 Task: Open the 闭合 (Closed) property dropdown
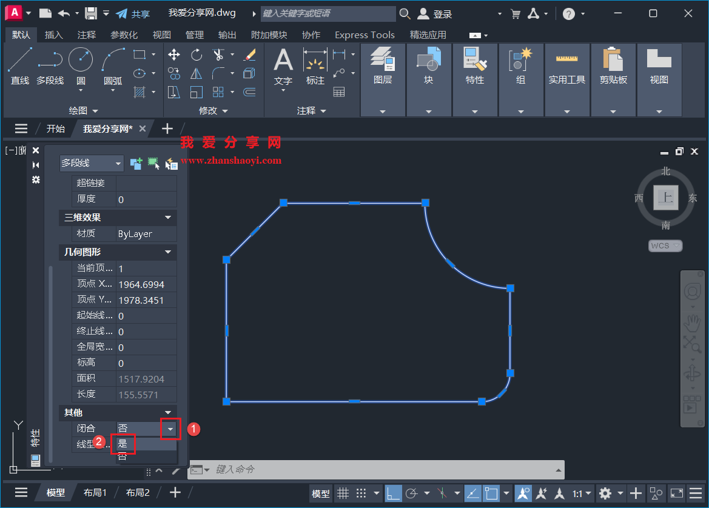pos(170,429)
